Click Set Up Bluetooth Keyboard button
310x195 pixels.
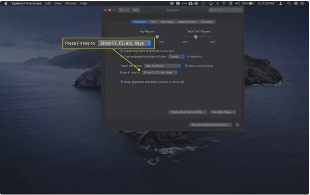tap(210, 125)
